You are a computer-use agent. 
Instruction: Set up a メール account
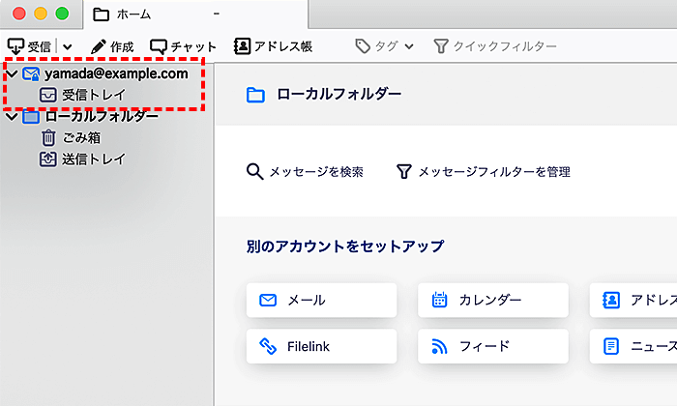tap(321, 301)
